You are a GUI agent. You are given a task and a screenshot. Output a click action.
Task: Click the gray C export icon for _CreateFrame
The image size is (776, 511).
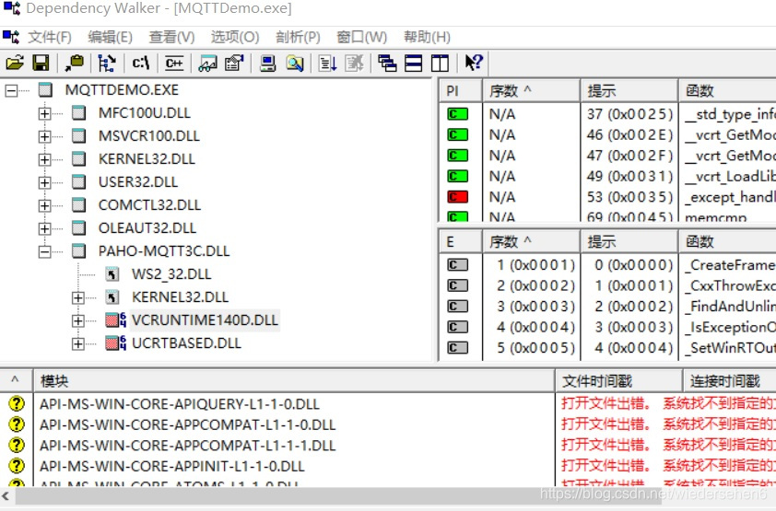pyautogui.click(x=457, y=265)
